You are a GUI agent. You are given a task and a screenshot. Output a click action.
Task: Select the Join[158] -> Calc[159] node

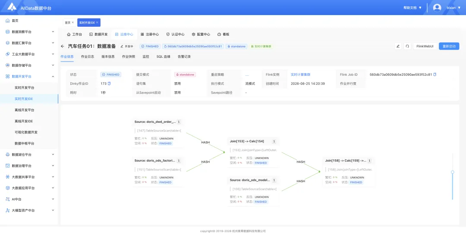(x=348, y=172)
